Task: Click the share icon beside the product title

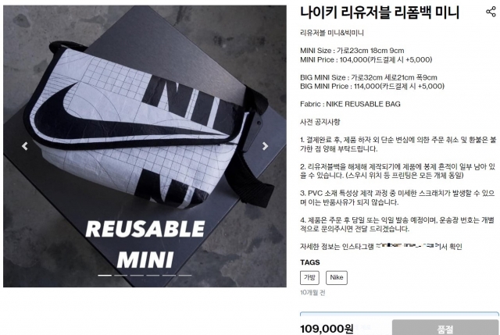Action: pyautogui.click(x=491, y=12)
